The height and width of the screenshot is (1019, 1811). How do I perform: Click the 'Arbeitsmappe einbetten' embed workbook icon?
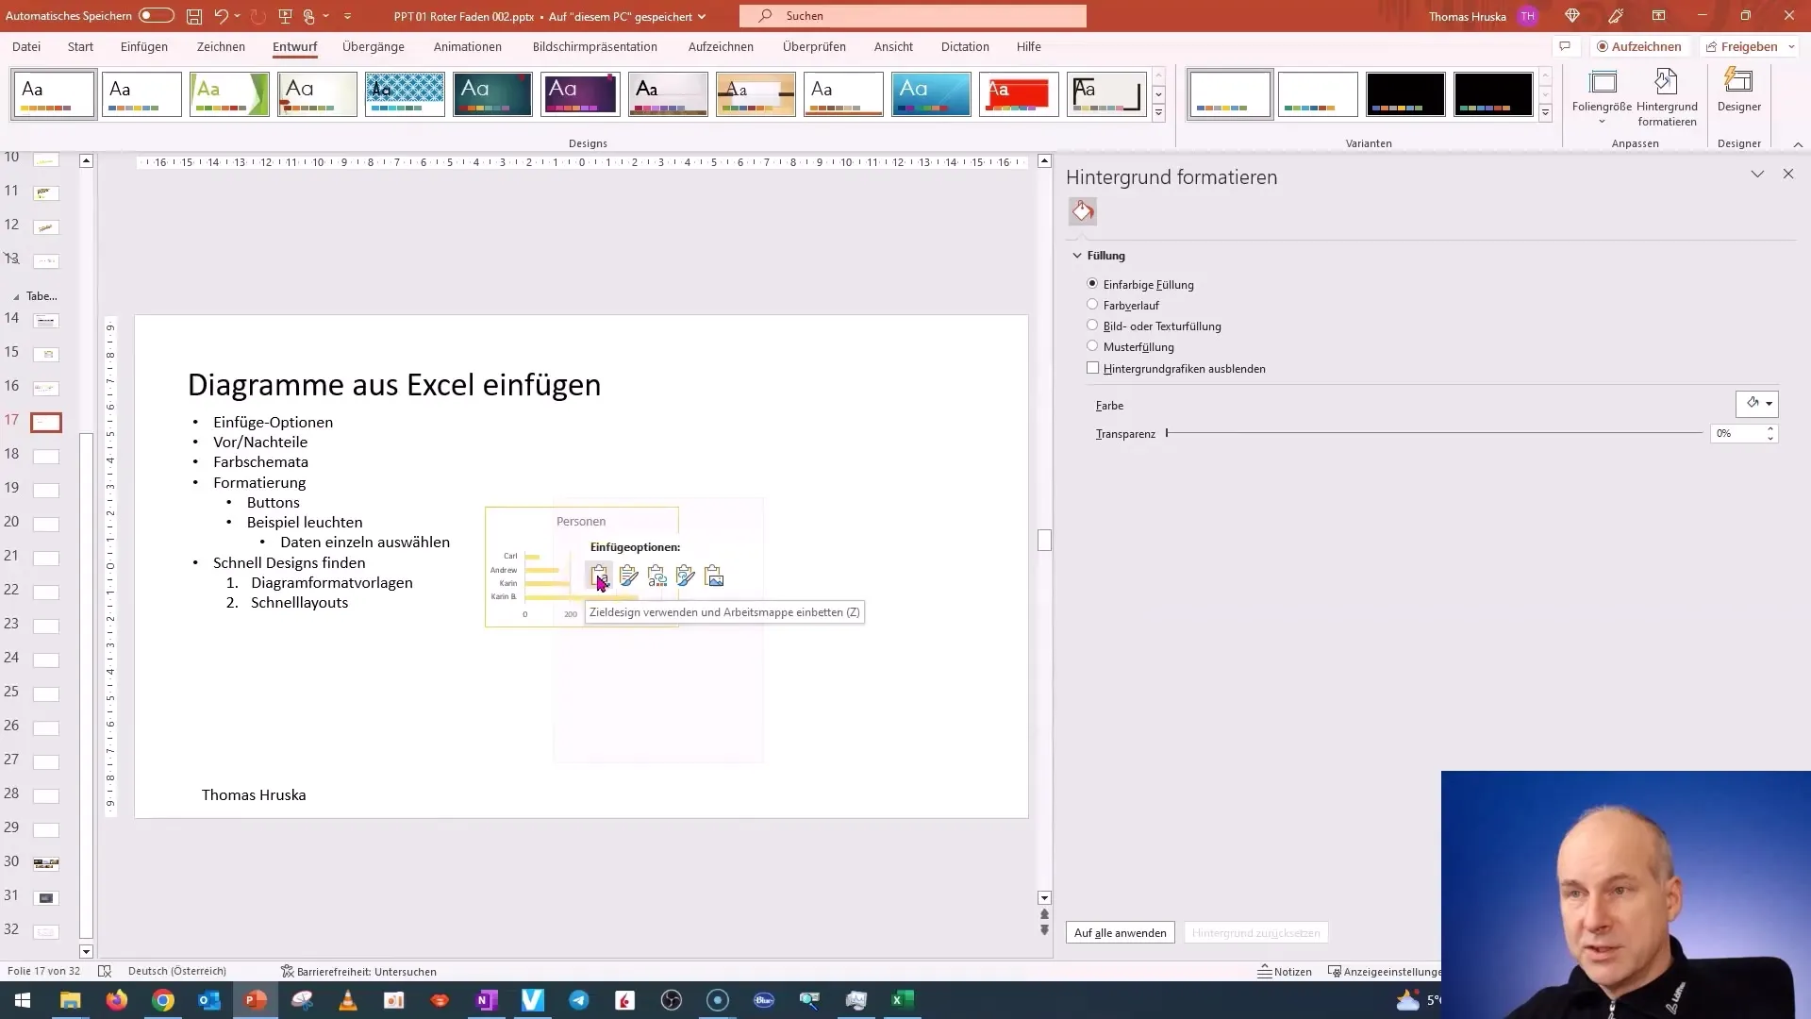[x=600, y=575]
